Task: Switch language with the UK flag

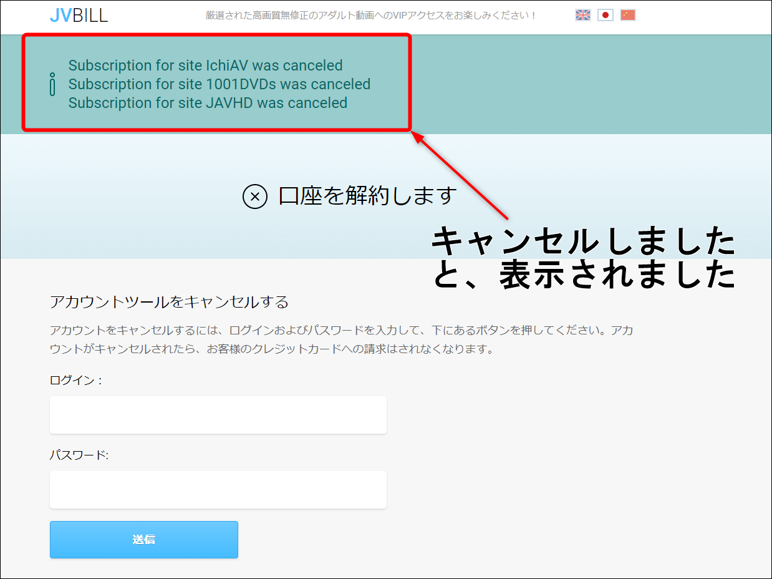Action: coord(582,15)
